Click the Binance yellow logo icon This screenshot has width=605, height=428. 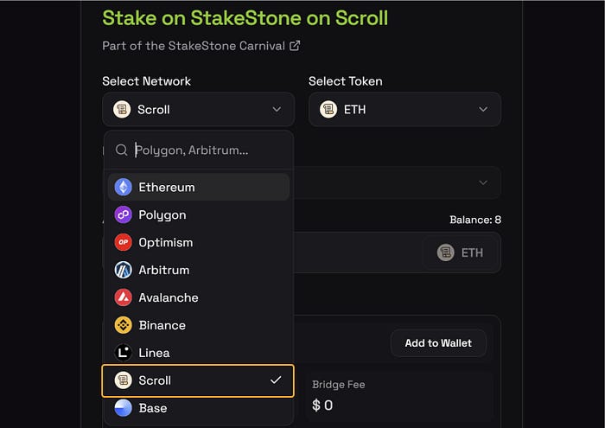pyautogui.click(x=123, y=325)
